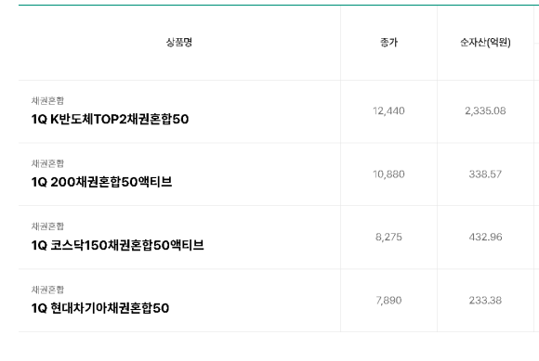
Task: Open 1Q 200채권혼합50액티브 product link
Action: click(101, 182)
